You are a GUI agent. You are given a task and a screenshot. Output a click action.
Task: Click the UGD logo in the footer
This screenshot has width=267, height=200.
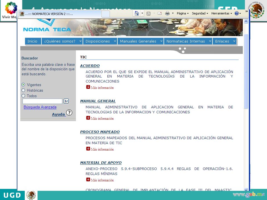pyautogui.click(x=12, y=195)
